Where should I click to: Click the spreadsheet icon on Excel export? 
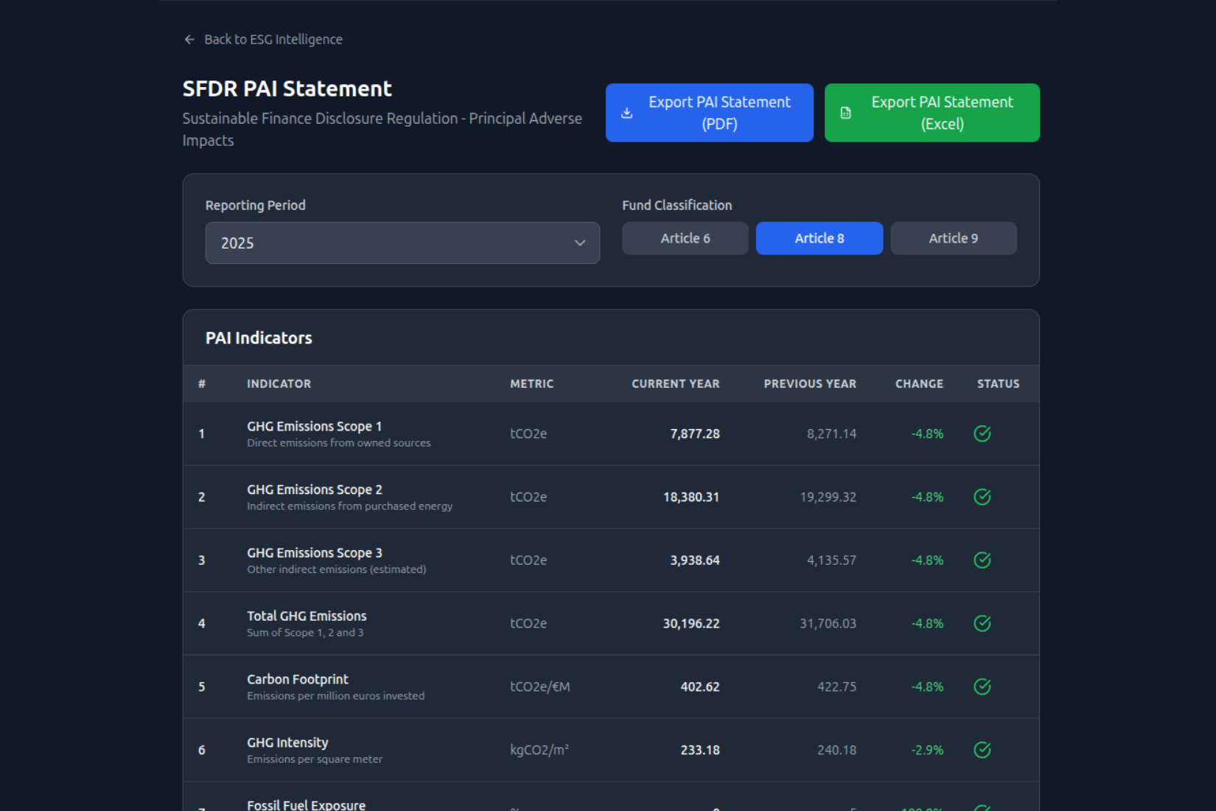(x=845, y=113)
